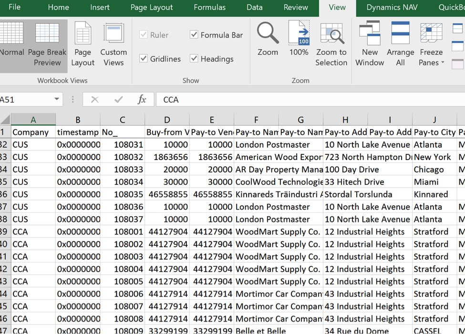Click the Company header cell
The image size is (465, 334).
point(33,132)
